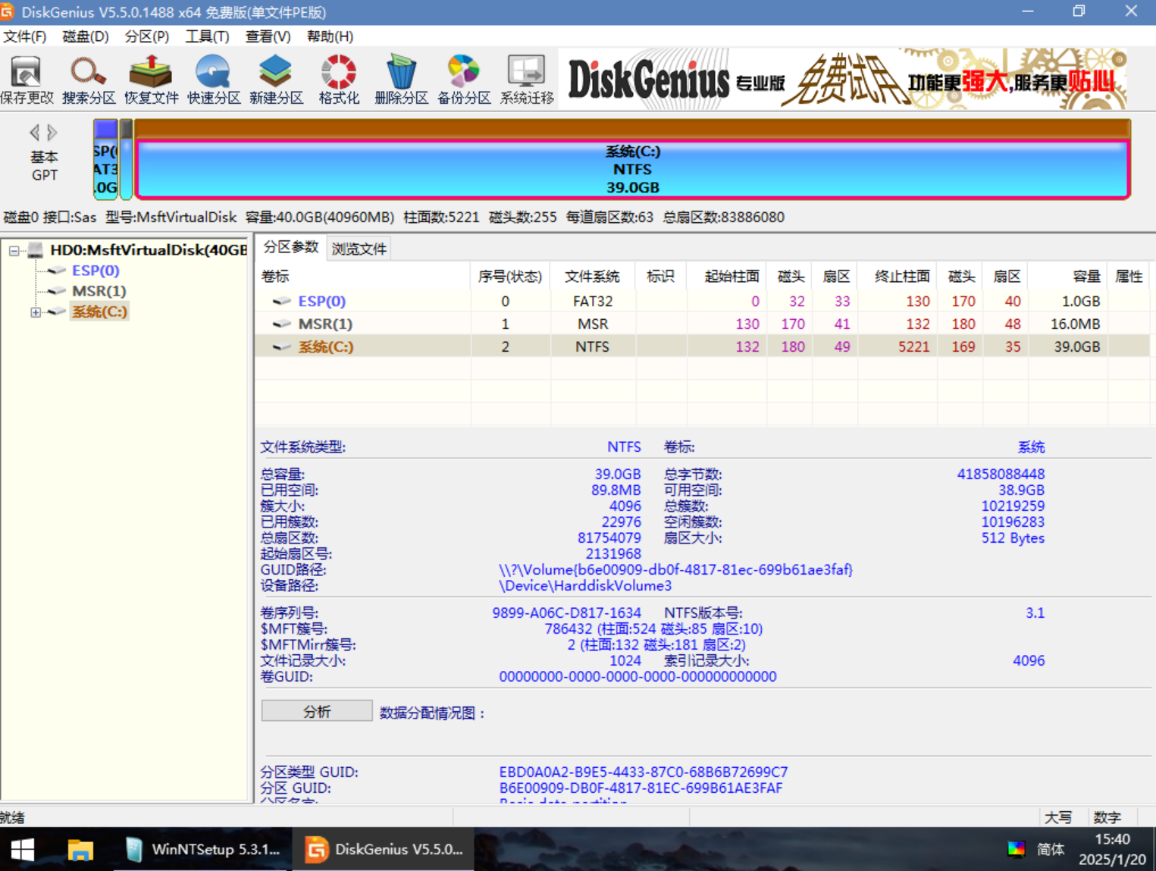
Task: Go to previous disk with left arrow
Action: [34, 133]
